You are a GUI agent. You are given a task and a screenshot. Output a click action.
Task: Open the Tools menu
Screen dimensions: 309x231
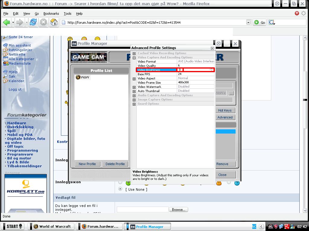click(x=67, y=14)
